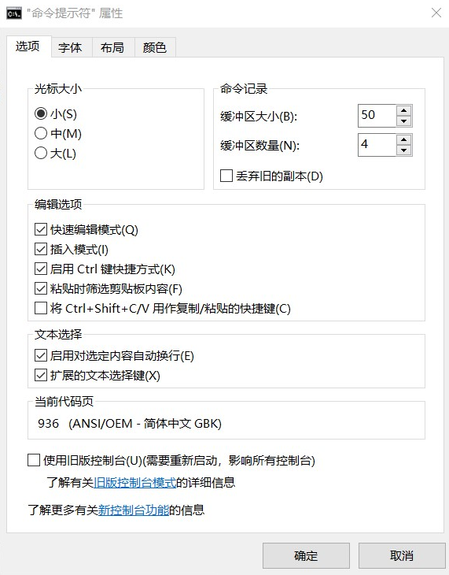
Task: Increase buffer size with up arrow
Action: [x=403, y=110]
